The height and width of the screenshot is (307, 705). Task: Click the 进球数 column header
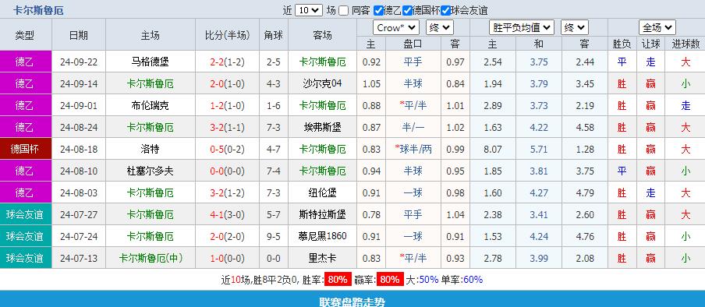pos(686,44)
